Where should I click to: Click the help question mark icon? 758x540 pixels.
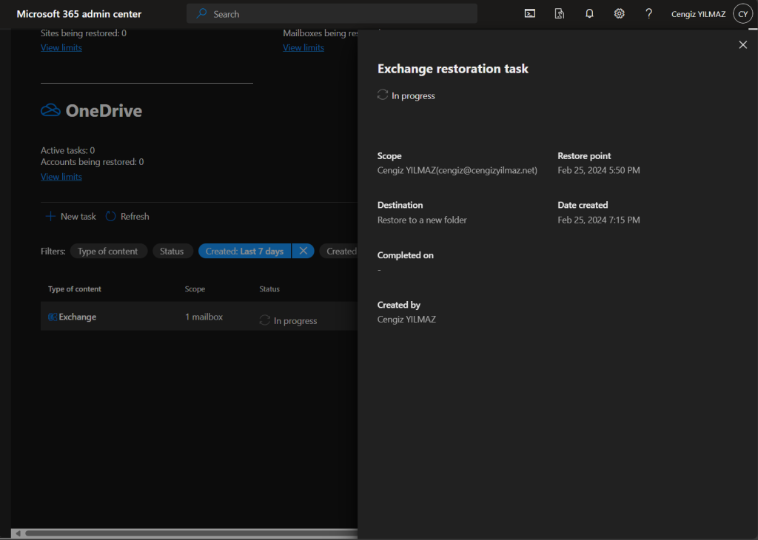[648, 13]
